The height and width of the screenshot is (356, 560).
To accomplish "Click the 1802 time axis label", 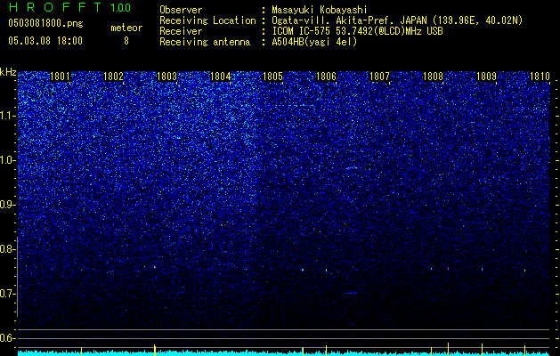I will (x=113, y=77).
